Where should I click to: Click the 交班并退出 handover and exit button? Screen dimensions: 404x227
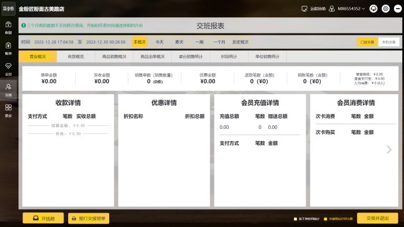377,218
